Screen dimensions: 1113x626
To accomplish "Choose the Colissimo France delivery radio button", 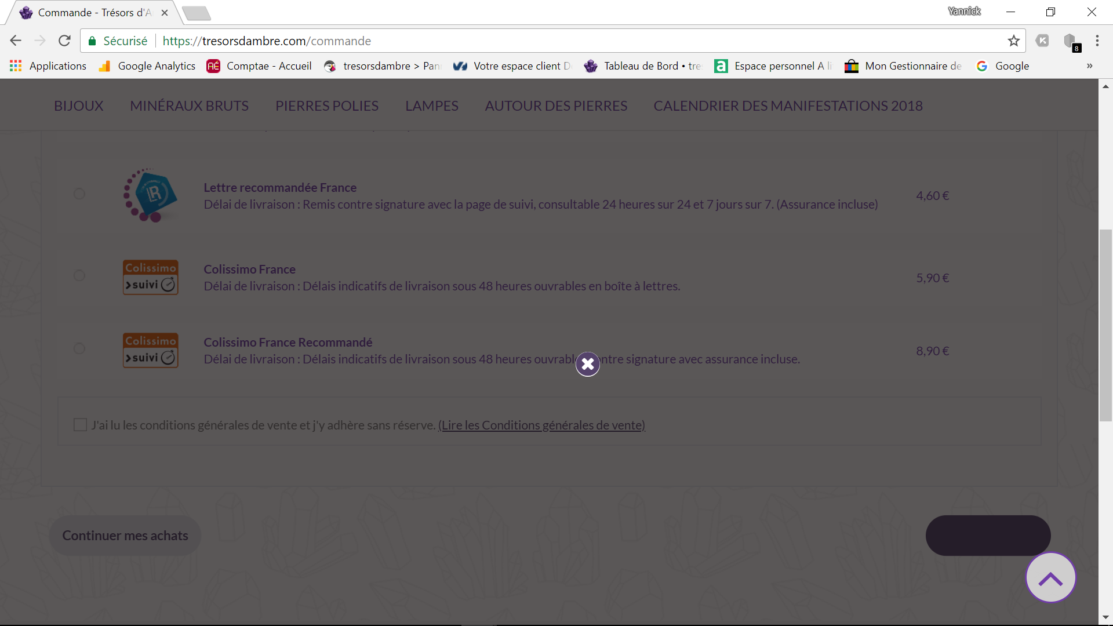I will pyautogui.click(x=79, y=275).
